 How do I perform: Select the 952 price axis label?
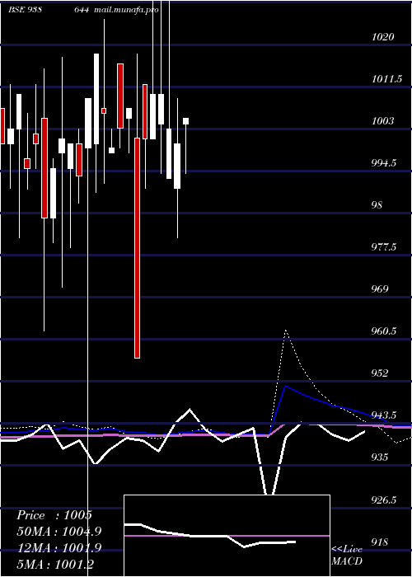click(x=380, y=373)
